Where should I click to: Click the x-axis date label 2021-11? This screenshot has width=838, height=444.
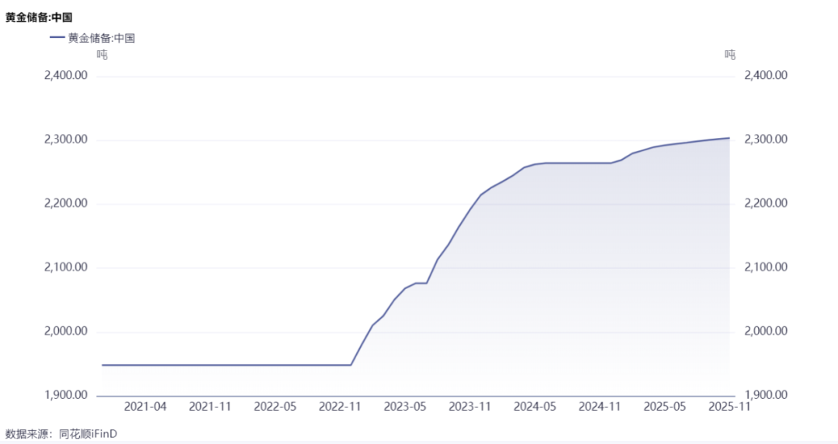point(210,407)
